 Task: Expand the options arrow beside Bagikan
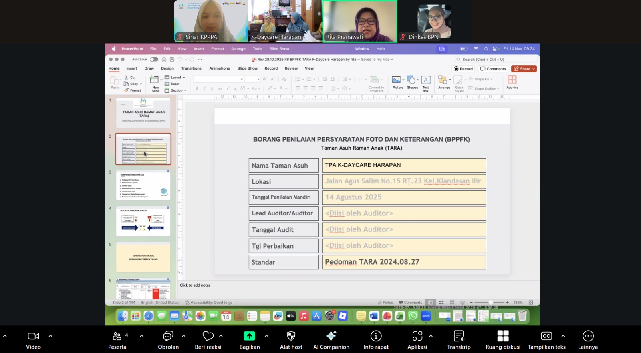click(x=266, y=336)
